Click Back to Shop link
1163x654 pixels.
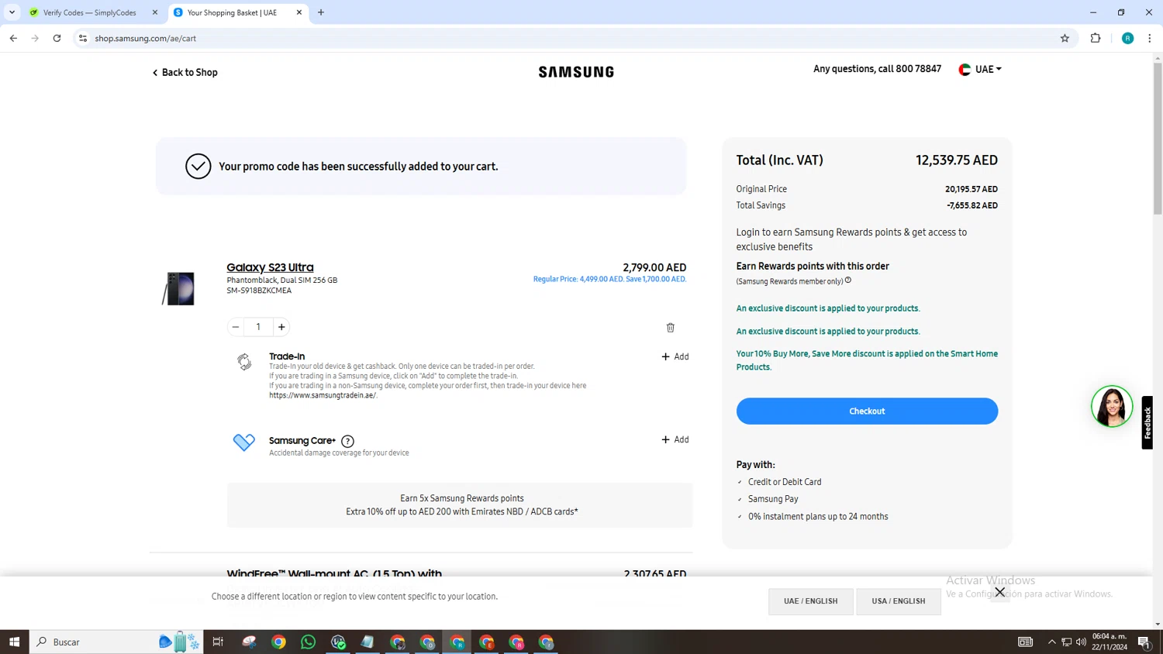click(x=185, y=72)
